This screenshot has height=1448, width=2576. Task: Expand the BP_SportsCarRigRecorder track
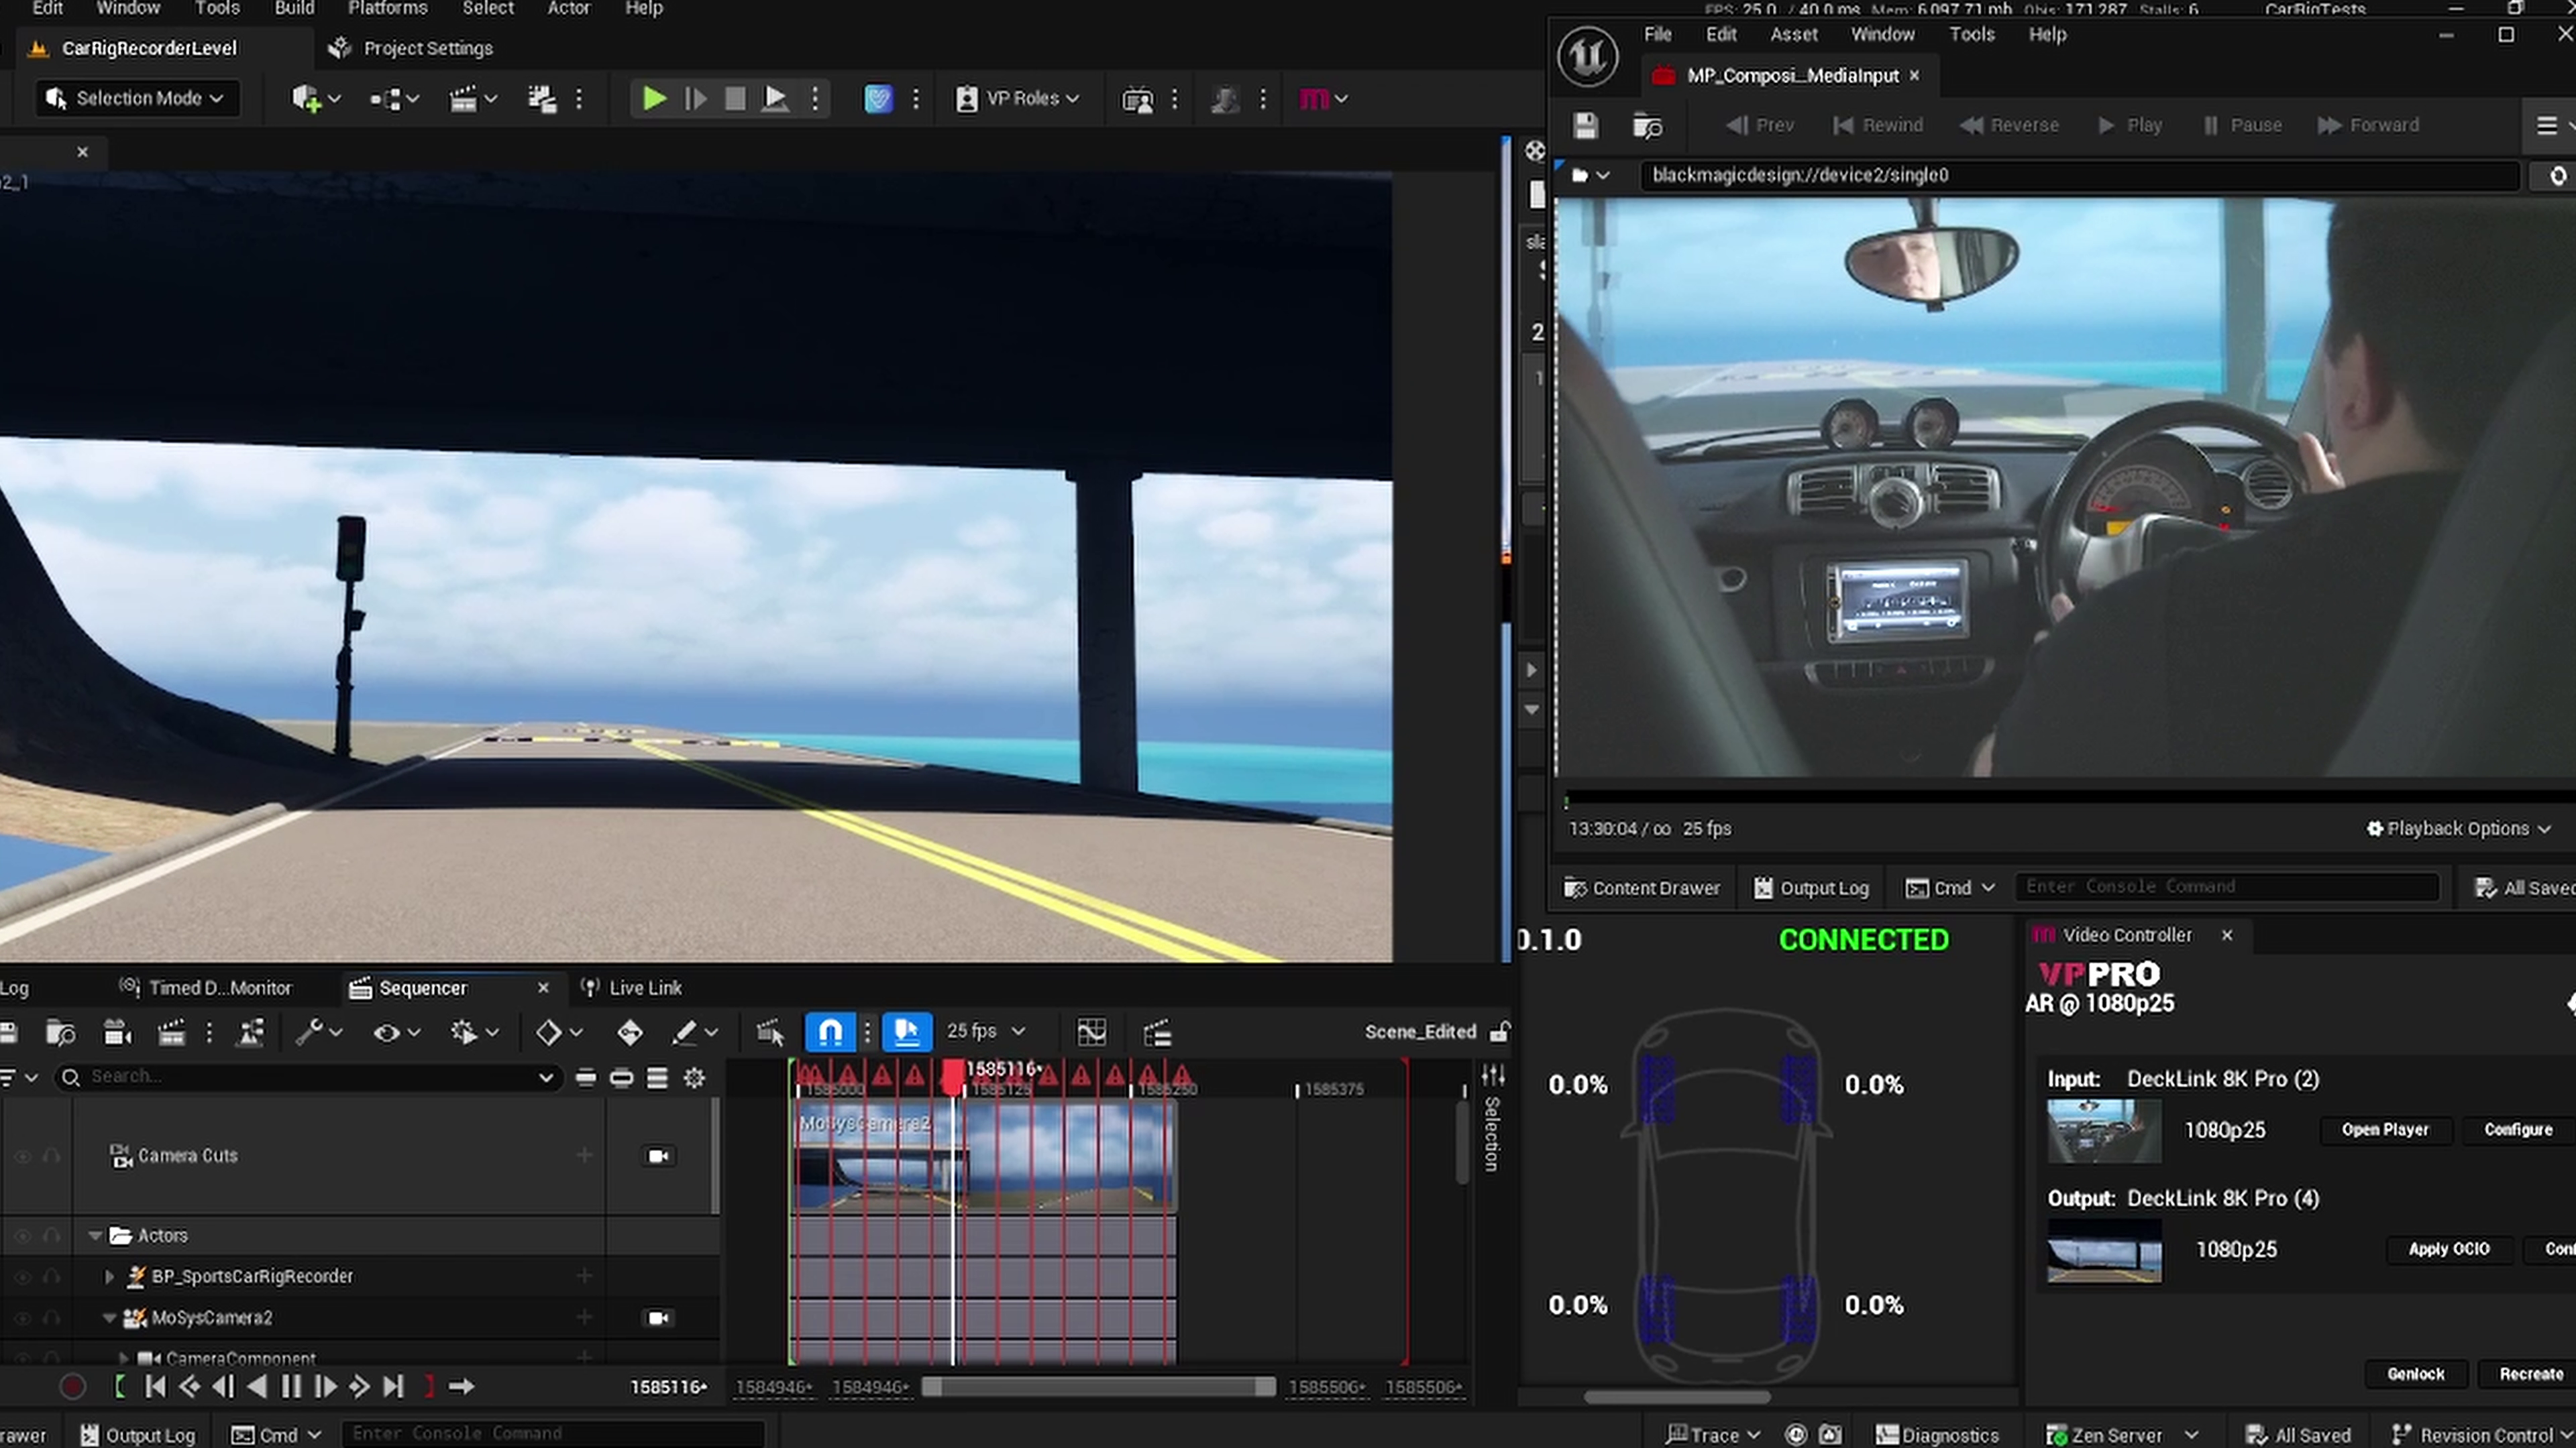pyautogui.click(x=110, y=1276)
